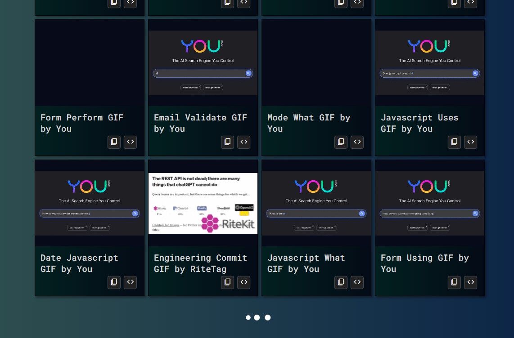The width and height of the screenshot is (514, 338).
Task: Open embed code for Mode What GIF
Action: coord(357,142)
